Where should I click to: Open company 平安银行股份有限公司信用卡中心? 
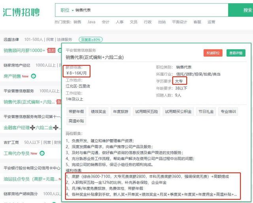pyautogui.click(x=32, y=168)
